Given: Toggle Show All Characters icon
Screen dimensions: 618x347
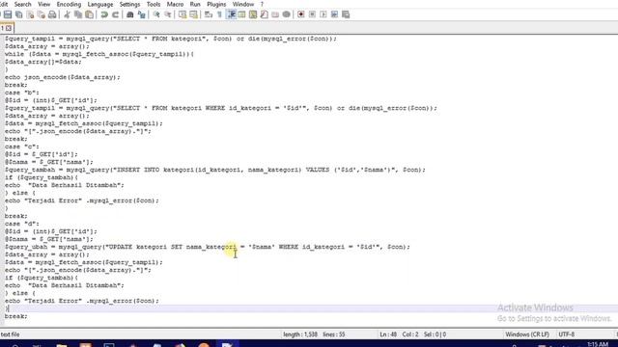Looking at the screenshot, I should coord(219,14).
